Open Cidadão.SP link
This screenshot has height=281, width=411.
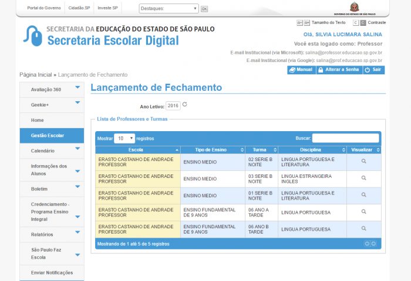pyautogui.click(x=79, y=8)
